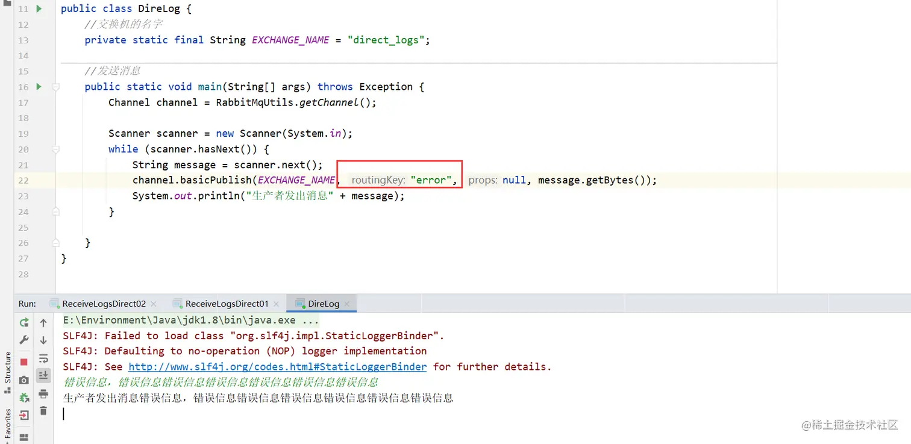
Task: Run main method gutter arrow on line 16
Action: 39,86
